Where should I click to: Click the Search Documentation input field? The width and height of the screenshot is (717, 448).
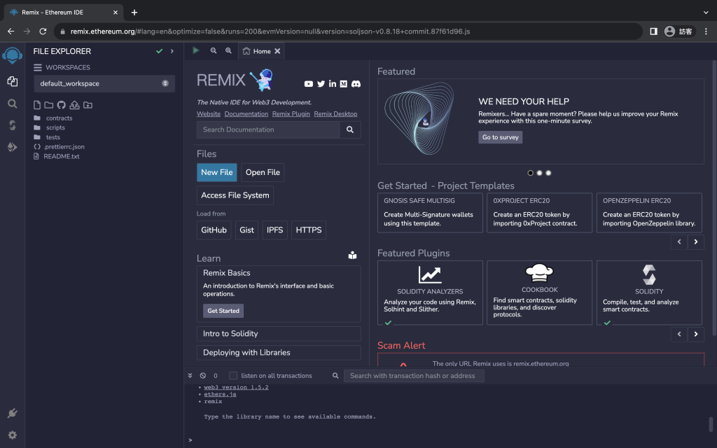[x=268, y=129]
